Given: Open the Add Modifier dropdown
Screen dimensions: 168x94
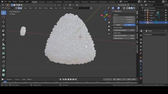Looking at the screenshot, I should pos(155,35).
